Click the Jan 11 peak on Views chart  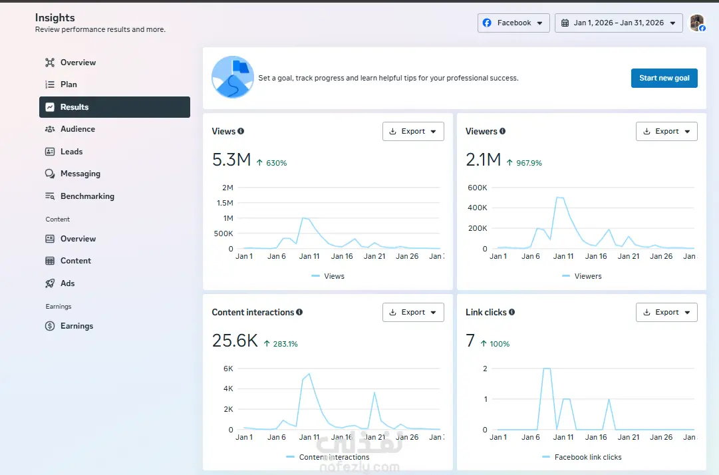coord(303,219)
